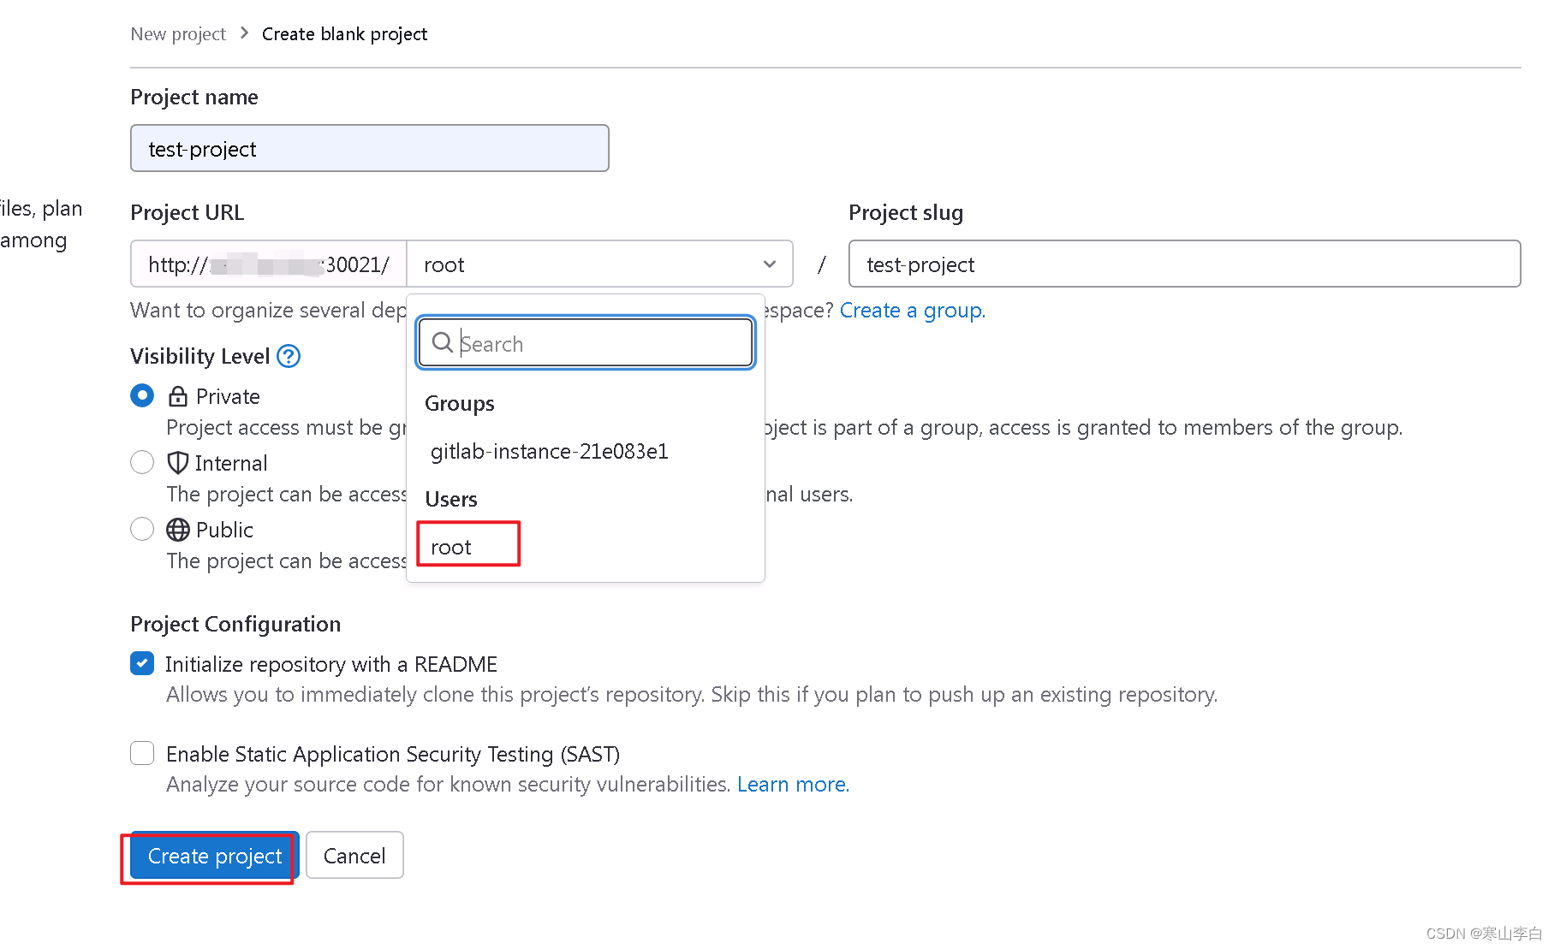1554x949 pixels.
Task: Click the Groups heading in dropdown
Action: click(x=460, y=403)
